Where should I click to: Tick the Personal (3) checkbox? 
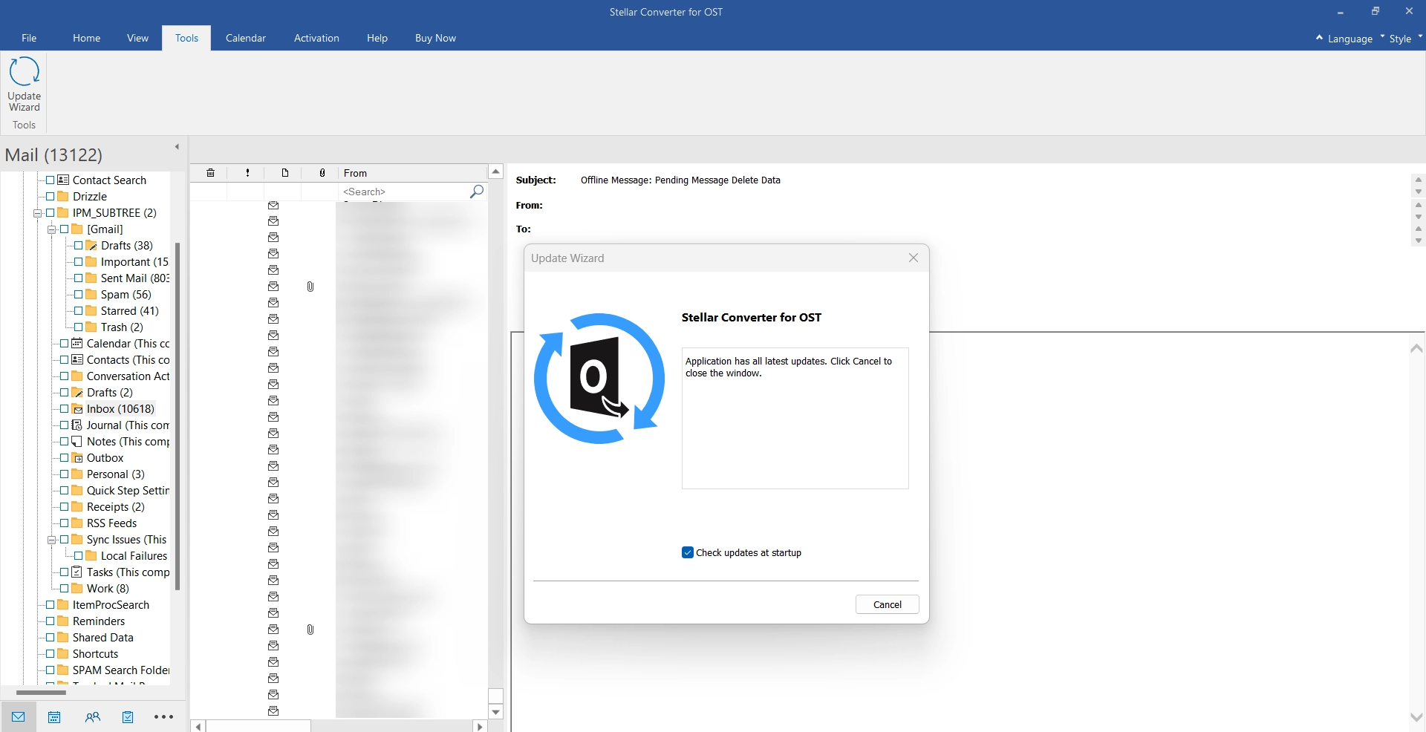pyautogui.click(x=65, y=474)
